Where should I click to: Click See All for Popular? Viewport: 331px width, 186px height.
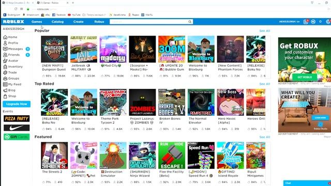[x=265, y=31]
